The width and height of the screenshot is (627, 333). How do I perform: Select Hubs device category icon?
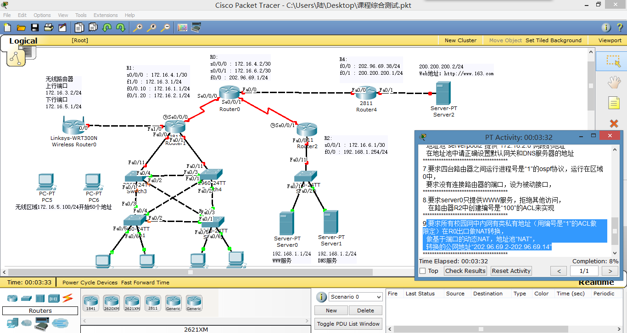(x=40, y=298)
